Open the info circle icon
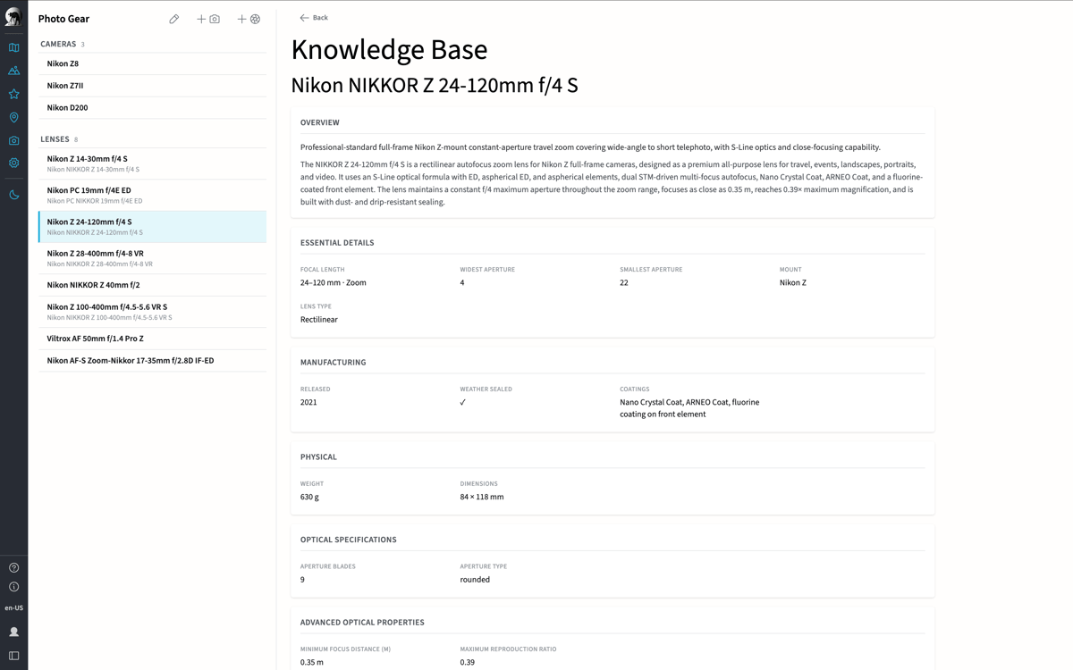1073x670 pixels. pyautogui.click(x=13, y=587)
